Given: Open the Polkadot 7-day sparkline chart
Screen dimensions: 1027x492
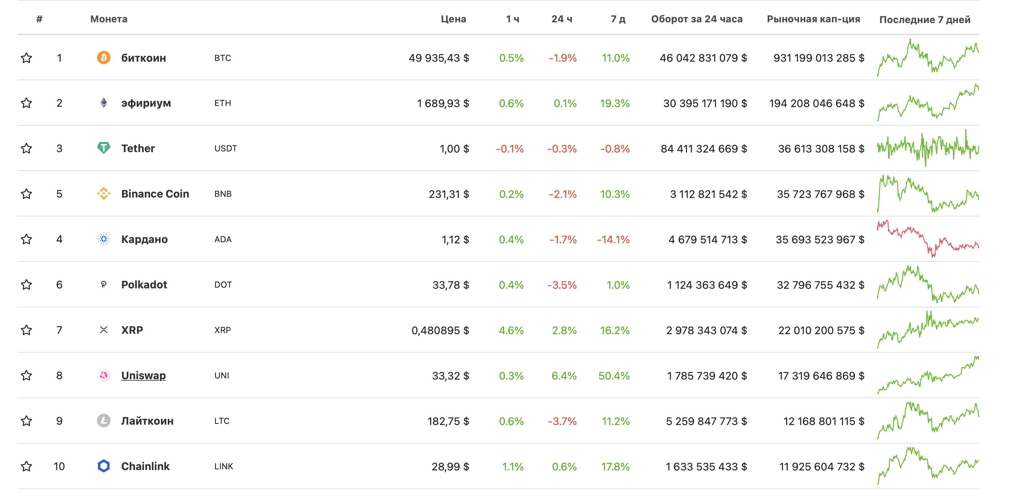Looking at the screenshot, I should click(928, 285).
